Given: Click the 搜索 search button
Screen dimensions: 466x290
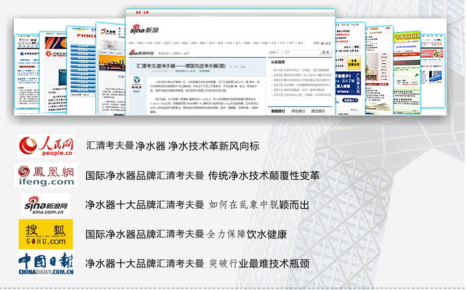Looking at the screenshot, I should point(325,52).
